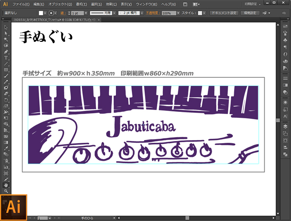291x221 pixels.
Task: Select the Eraser tool
Action: pyautogui.click(x=6, y=94)
